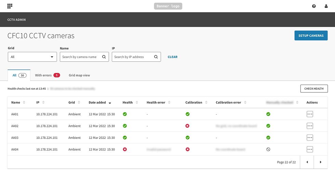Open the help question mark icon
Screen dimensions: 335x188
tap(314, 6)
